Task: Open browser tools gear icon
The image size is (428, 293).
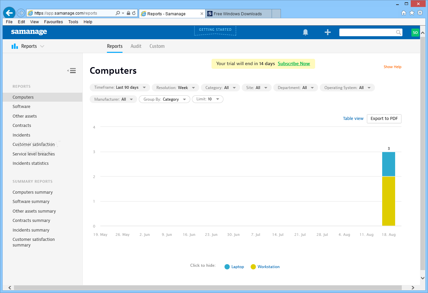Action: tap(420, 13)
